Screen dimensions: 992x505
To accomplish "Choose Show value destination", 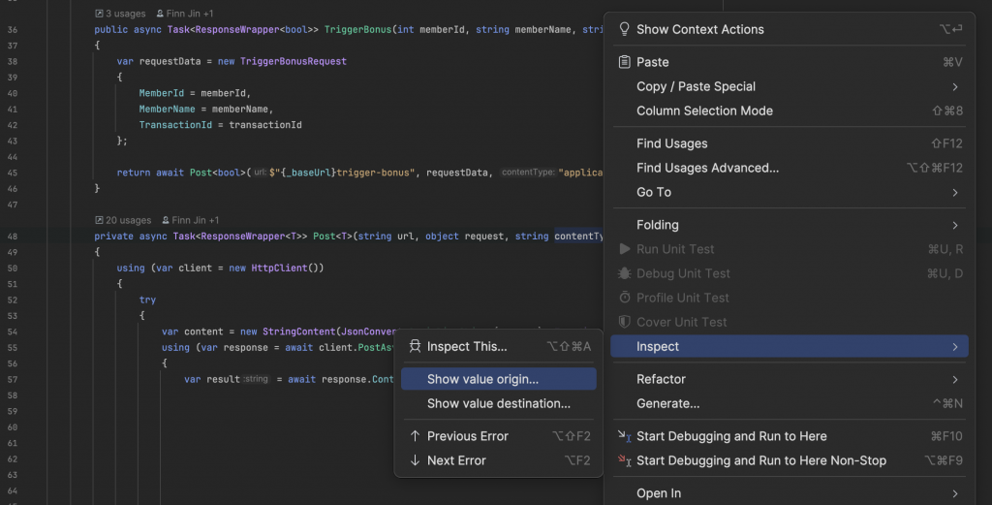I will [x=498, y=403].
